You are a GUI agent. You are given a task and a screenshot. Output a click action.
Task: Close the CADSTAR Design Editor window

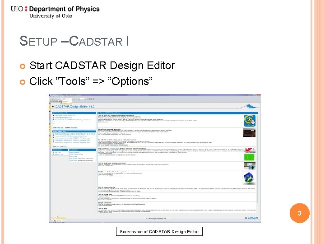(x=259, y=95)
